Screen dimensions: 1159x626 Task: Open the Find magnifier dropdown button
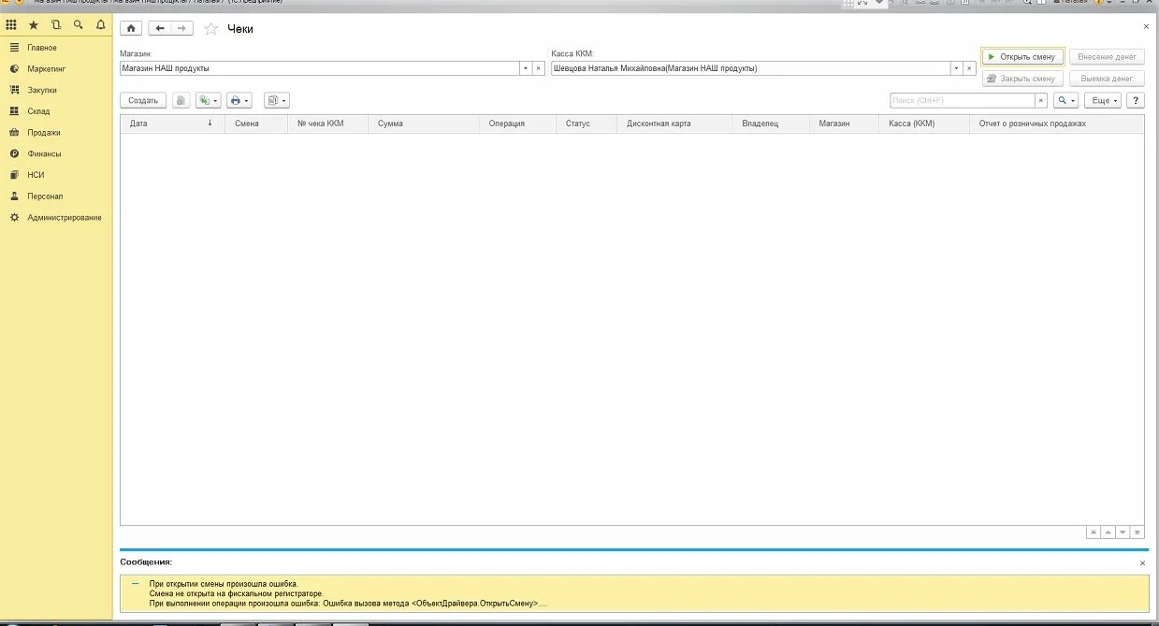1065,100
